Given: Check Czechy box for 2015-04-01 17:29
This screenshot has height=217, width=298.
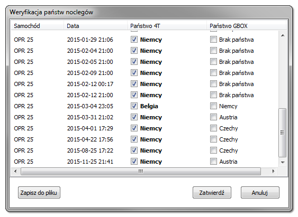Looking at the screenshot, I should click(213, 128).
